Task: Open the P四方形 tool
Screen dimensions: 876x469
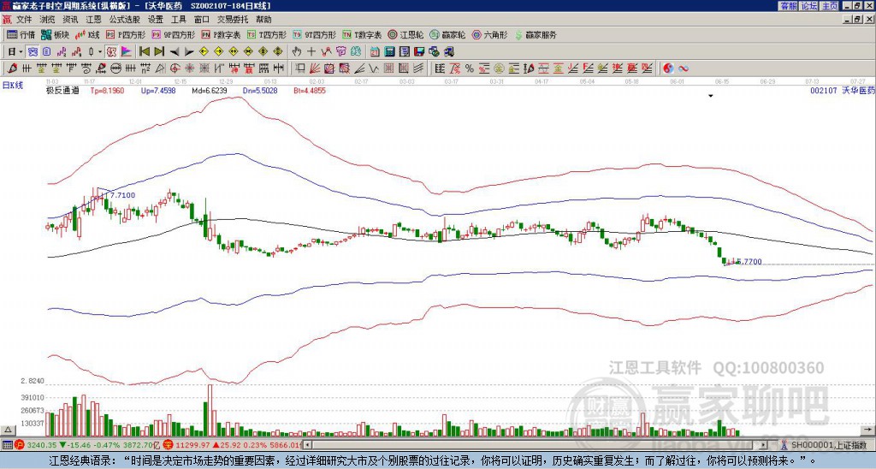Action: click(127, 34)
